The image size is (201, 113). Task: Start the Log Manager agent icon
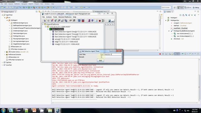(96, 21)
